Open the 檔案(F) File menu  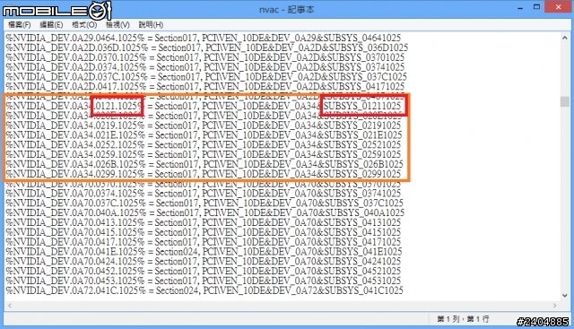(20, 25)
